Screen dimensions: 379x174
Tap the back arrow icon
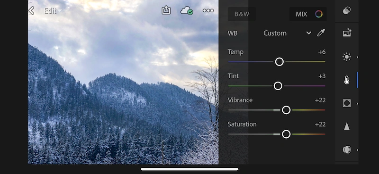pos(31,10)
